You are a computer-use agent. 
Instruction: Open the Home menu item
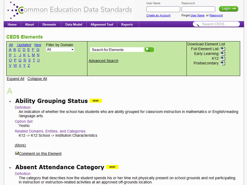12,24
